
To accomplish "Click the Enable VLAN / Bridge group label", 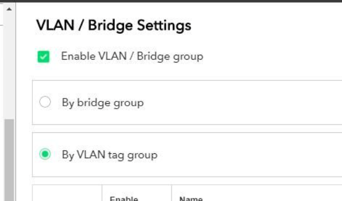I will pyautogui.click(x=132, y=56).
